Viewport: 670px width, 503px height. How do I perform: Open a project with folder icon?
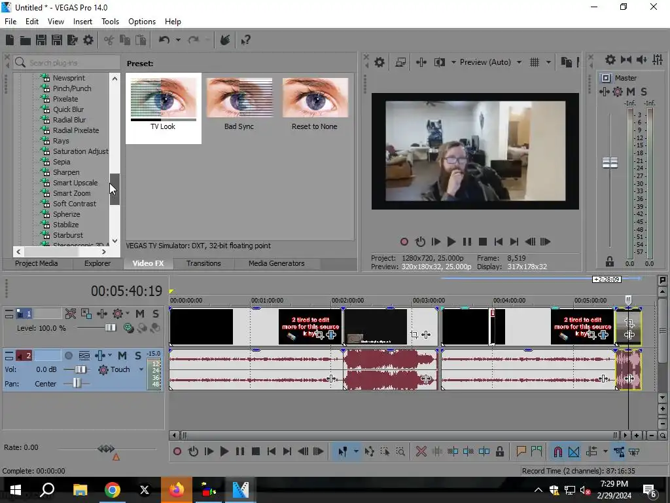click(x=26, y=40)
